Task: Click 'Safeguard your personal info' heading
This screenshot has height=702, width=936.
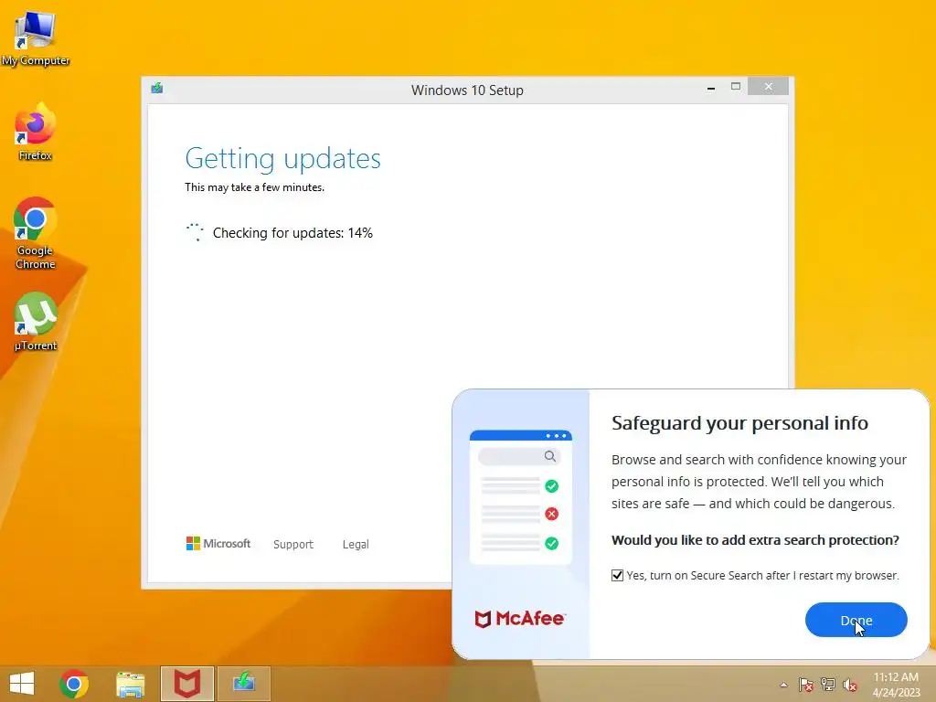Action: [739, 422]
